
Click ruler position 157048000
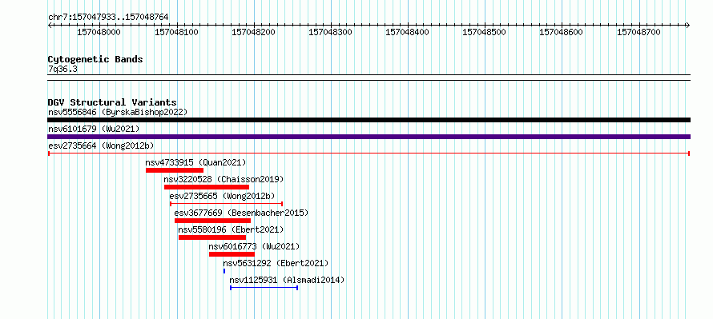click(99, 32)
